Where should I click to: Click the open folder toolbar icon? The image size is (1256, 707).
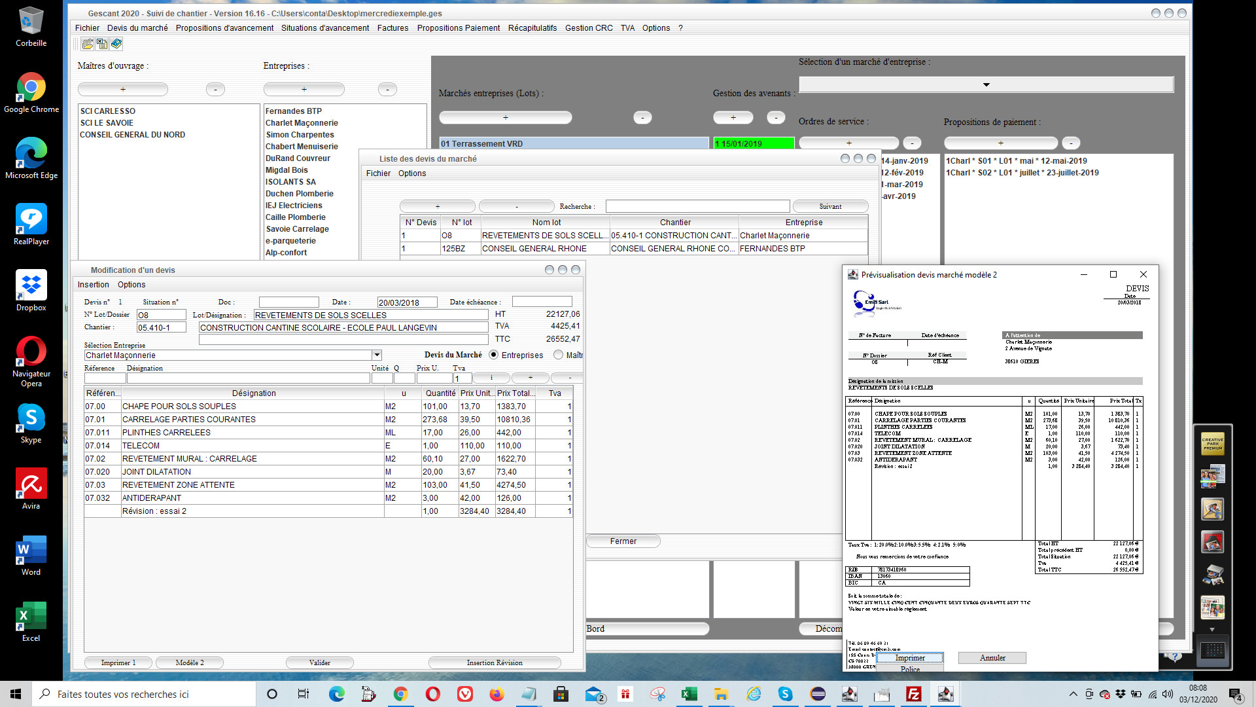pyautogui.click(x=87, y=44)
